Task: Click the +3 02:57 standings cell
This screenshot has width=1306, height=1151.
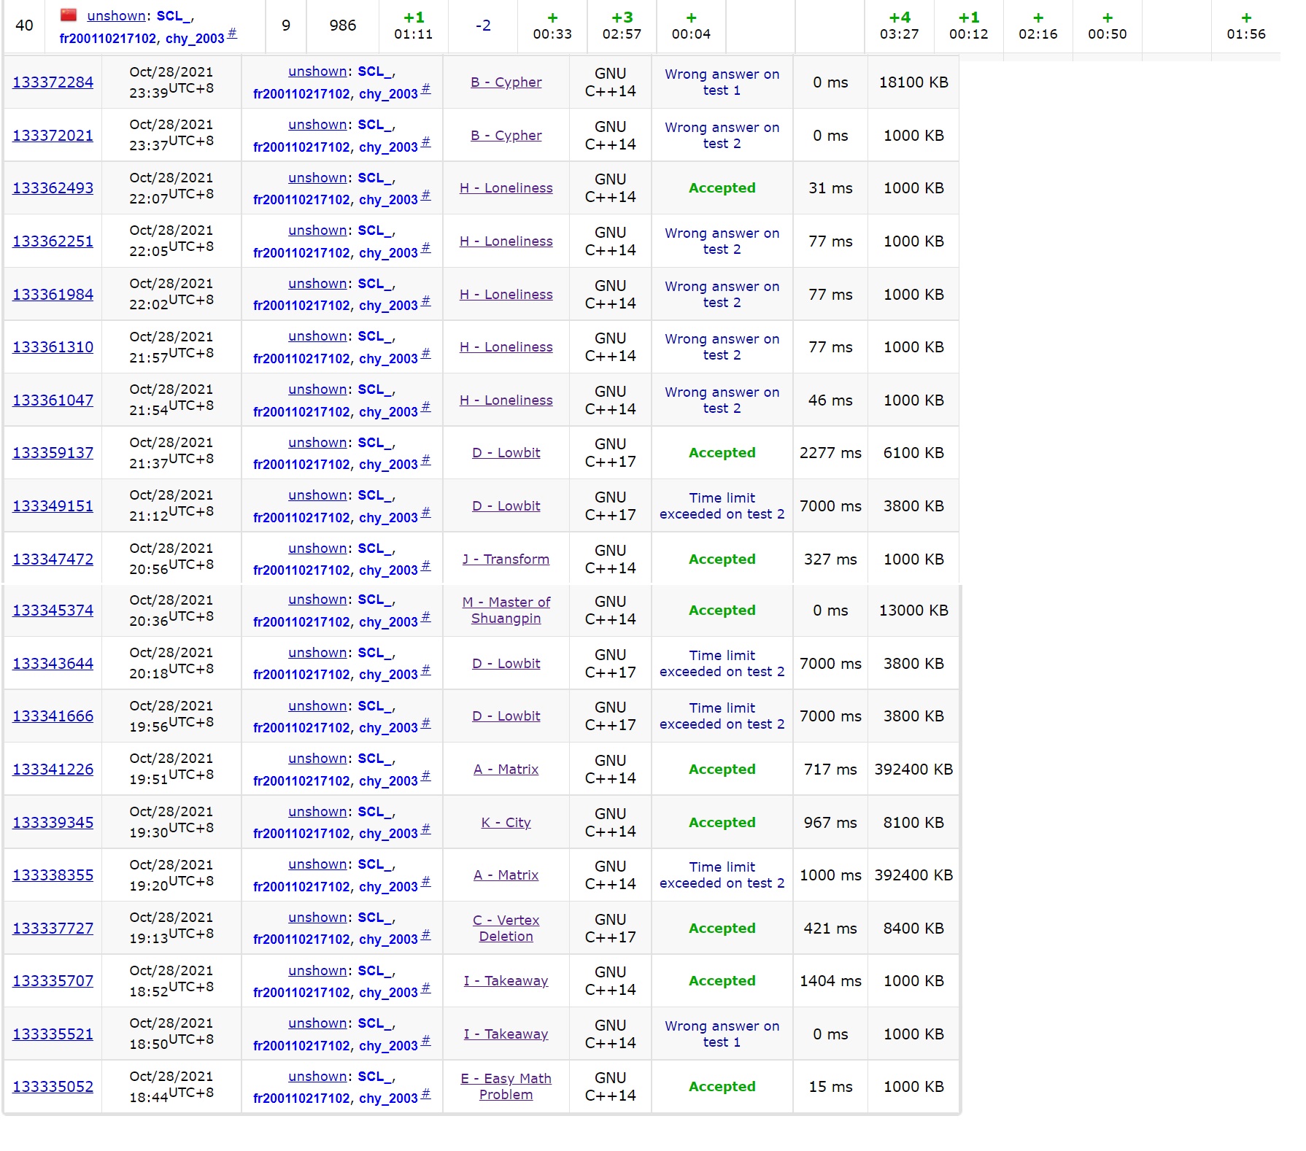Action: [x=622, y=26]
